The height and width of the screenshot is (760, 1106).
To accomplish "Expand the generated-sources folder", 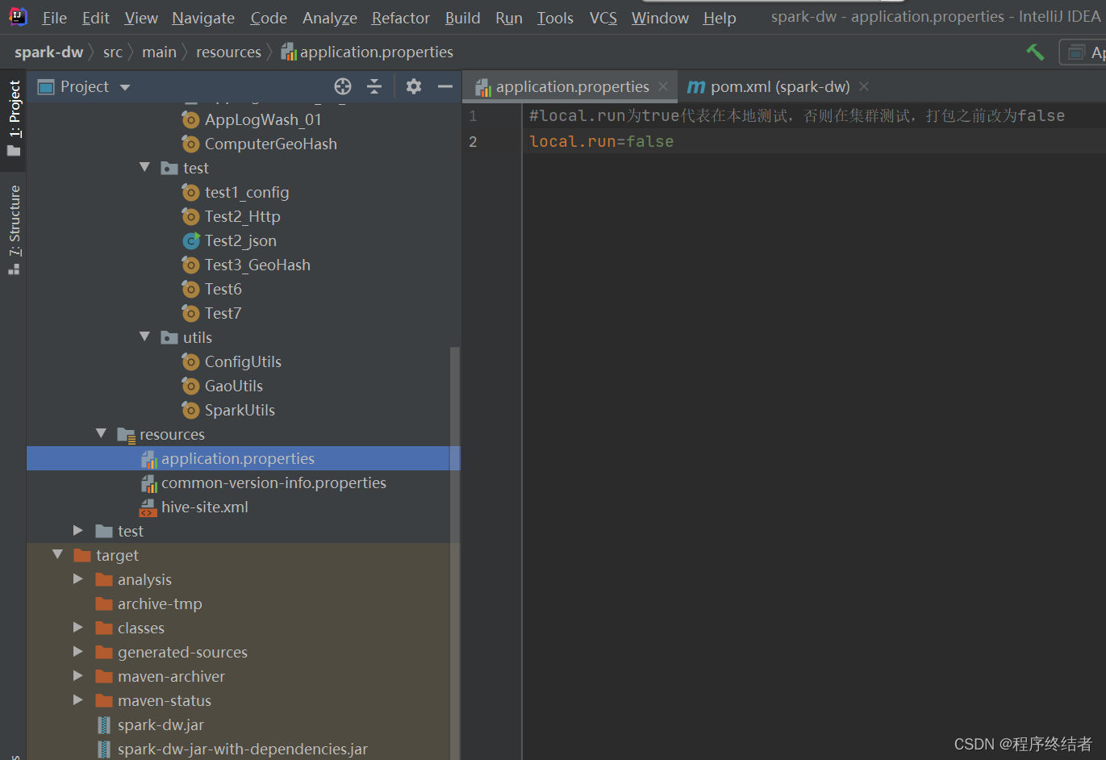I will pyautogui.click(x=78, y=651).
